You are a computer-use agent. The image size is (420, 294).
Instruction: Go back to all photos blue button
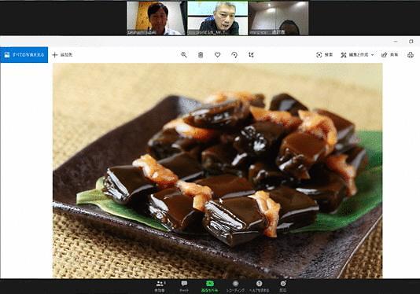24,55
